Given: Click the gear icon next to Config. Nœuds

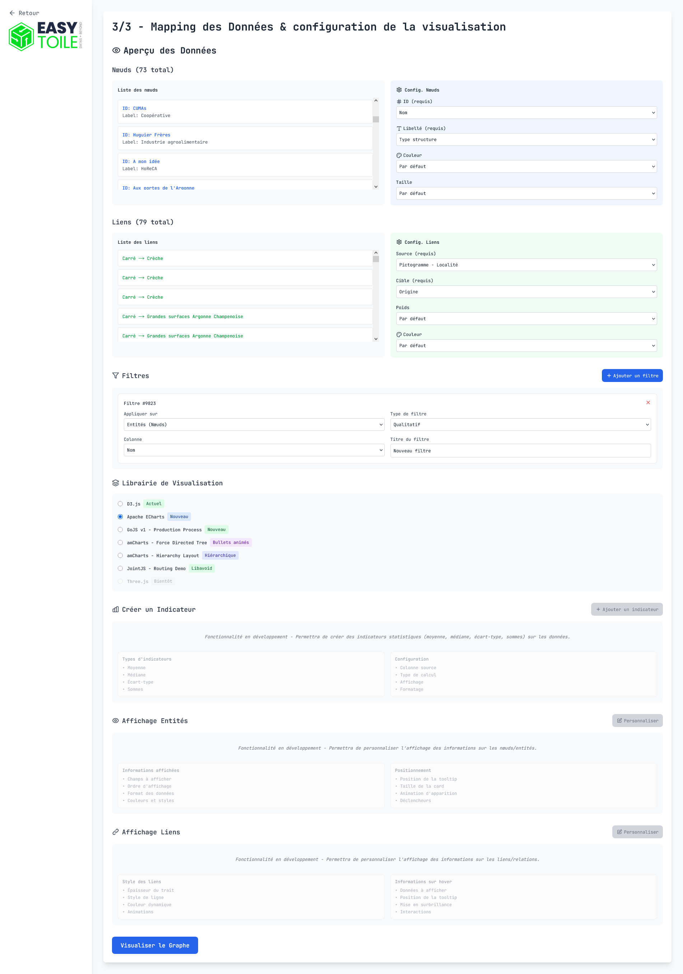Looking at the screenshot, I should pos(398,90).
